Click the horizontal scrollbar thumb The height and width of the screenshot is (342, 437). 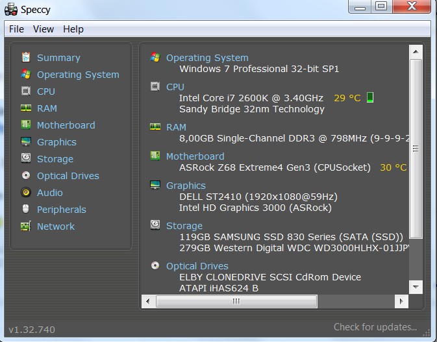(x=236, y=301)
